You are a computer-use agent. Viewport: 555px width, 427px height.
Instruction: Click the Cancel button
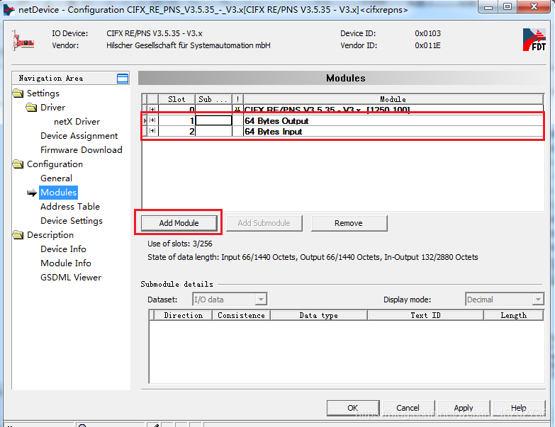pos(408,408)
